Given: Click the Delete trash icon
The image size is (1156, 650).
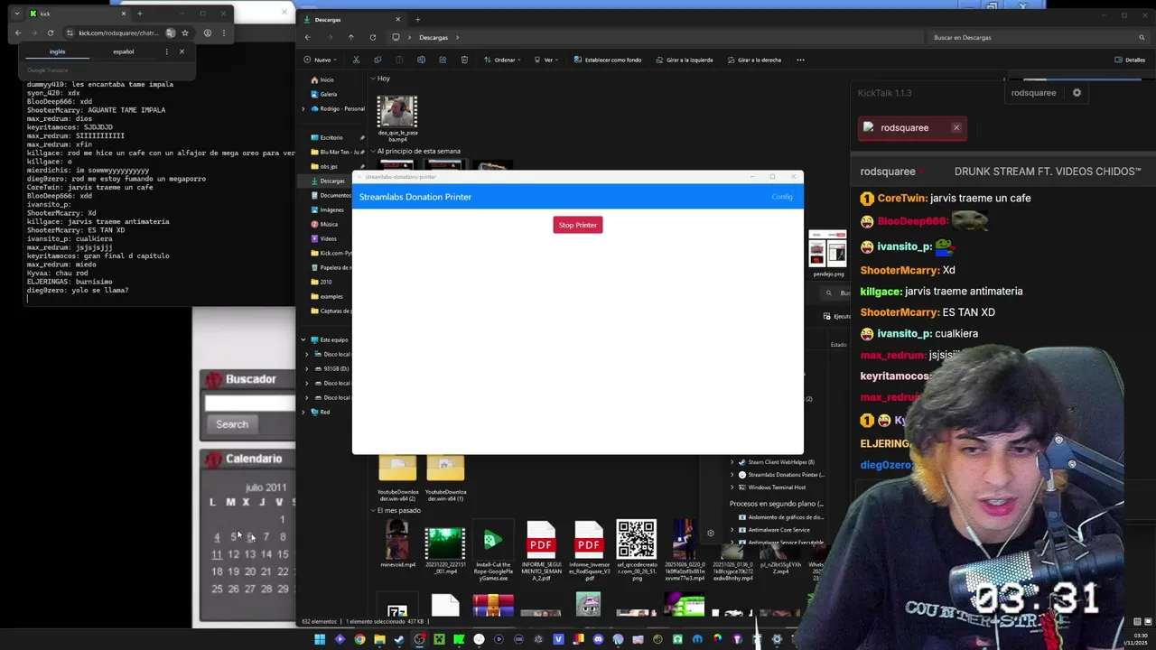Looking at the screenshot, I should [x=464, y=60].
